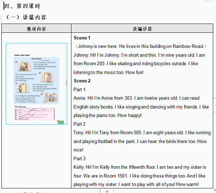216x193 pixels.
Task: Click the '改编语篇' table header cell
Action: pos(142,29)
